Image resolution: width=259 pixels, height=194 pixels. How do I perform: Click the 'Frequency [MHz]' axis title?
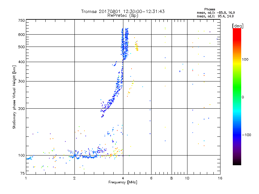[x=123, y=182]
